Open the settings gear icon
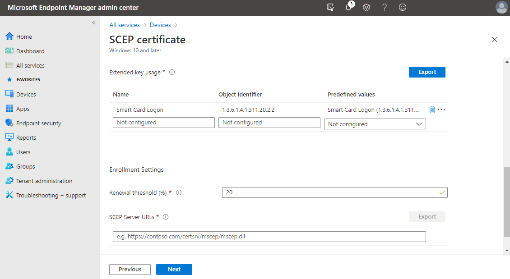 pyautogui.click(x=366, y=8)
